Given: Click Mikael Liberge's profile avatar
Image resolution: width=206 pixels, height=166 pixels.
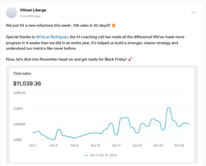Looking at the screenshot, I should pos(11,13).
